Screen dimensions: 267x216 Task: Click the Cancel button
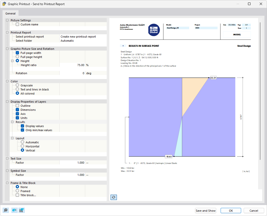click(254, 211)
